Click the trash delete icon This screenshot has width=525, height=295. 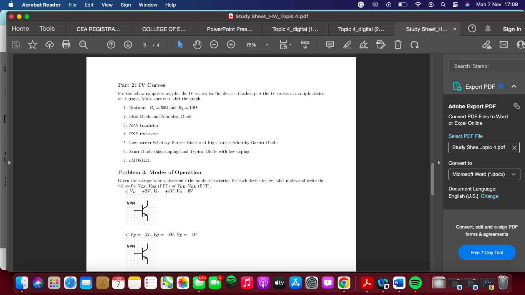pos(398,45)
